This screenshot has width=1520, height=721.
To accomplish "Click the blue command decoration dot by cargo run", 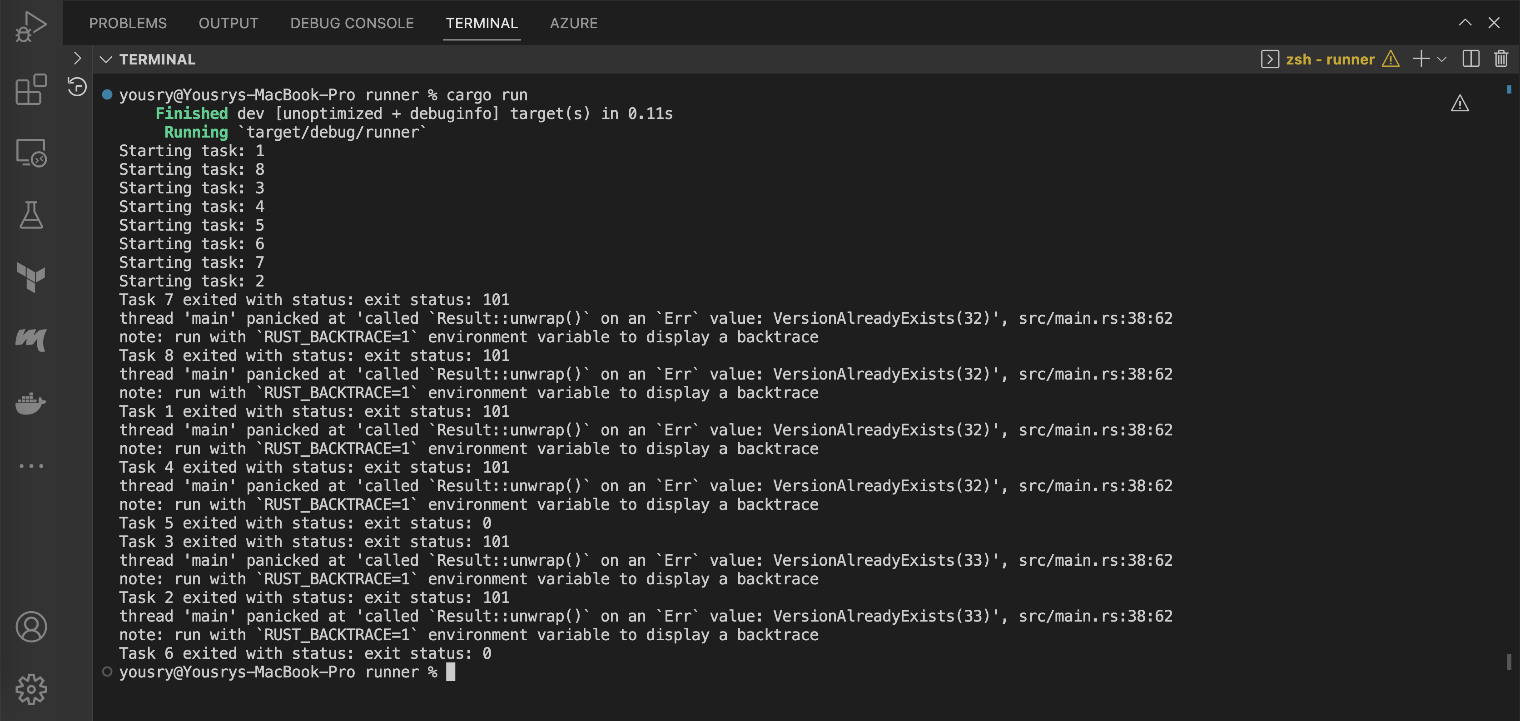I will 107,94.
